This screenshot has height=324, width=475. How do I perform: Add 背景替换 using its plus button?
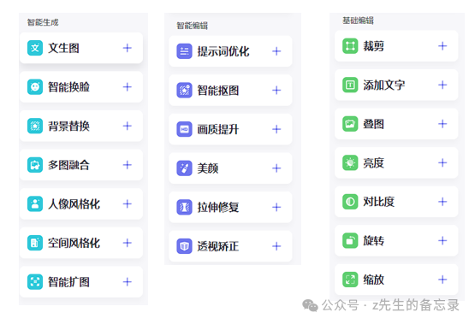(x=128, y=126)
